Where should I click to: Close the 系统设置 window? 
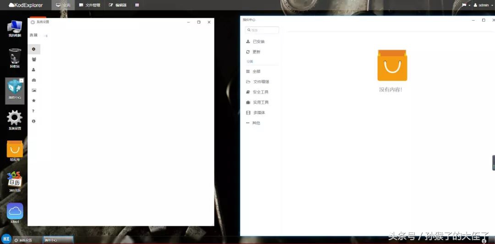tap(209, 22)
